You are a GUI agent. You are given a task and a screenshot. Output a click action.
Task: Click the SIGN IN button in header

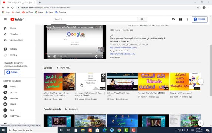click(x=199, y=19)
